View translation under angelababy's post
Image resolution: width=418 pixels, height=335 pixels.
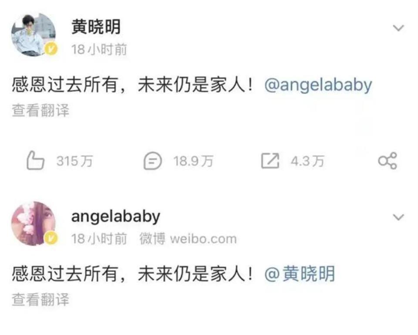[40, 299]
